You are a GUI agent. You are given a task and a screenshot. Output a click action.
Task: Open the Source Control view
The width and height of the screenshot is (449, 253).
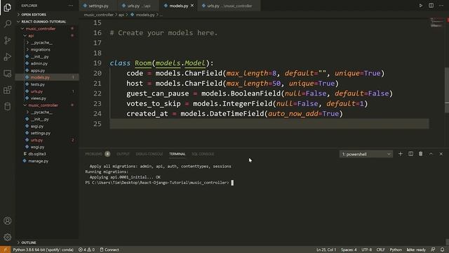click(x=8, y=40)
